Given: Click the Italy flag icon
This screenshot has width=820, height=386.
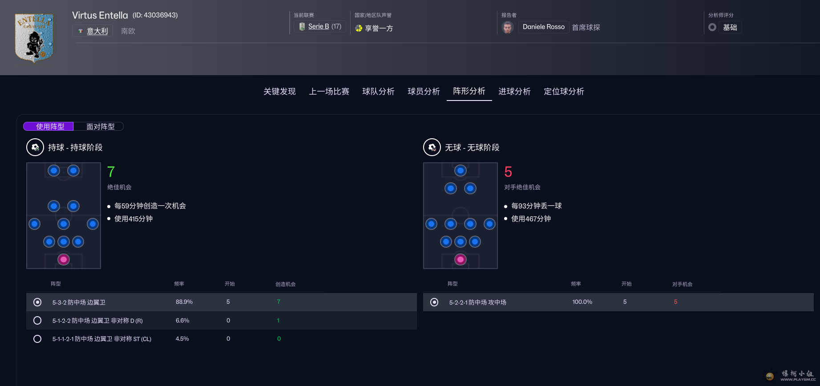Looking at the screenshot, I should tap(81, 31).
